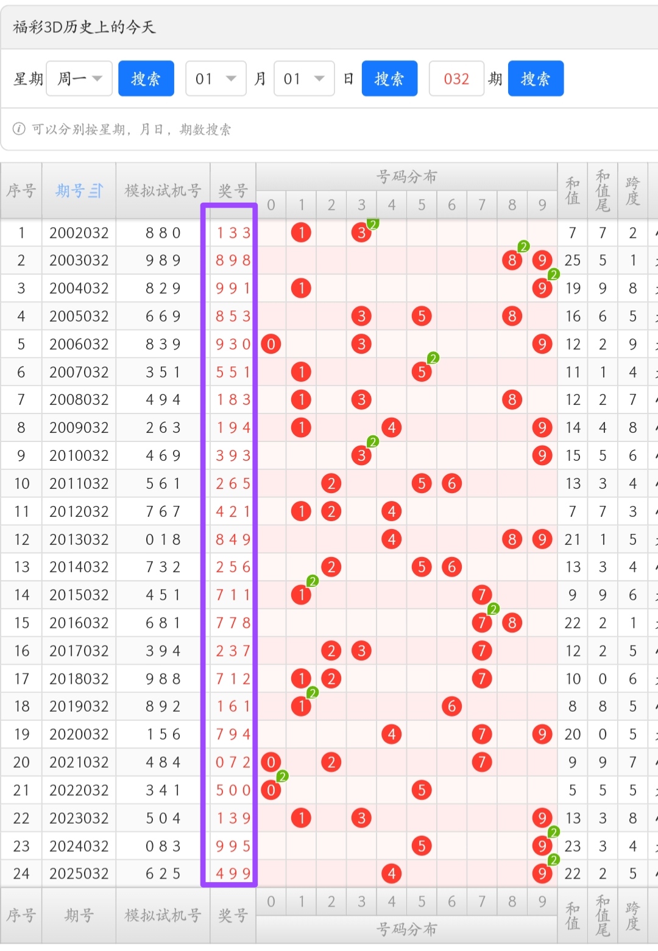Click the red 7 ball in row 2017032
Viewport: 658px width, 951px height.
pyautogui.click(x=482, y=651)
